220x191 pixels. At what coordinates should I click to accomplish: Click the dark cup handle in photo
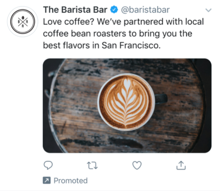coord(161,99)
